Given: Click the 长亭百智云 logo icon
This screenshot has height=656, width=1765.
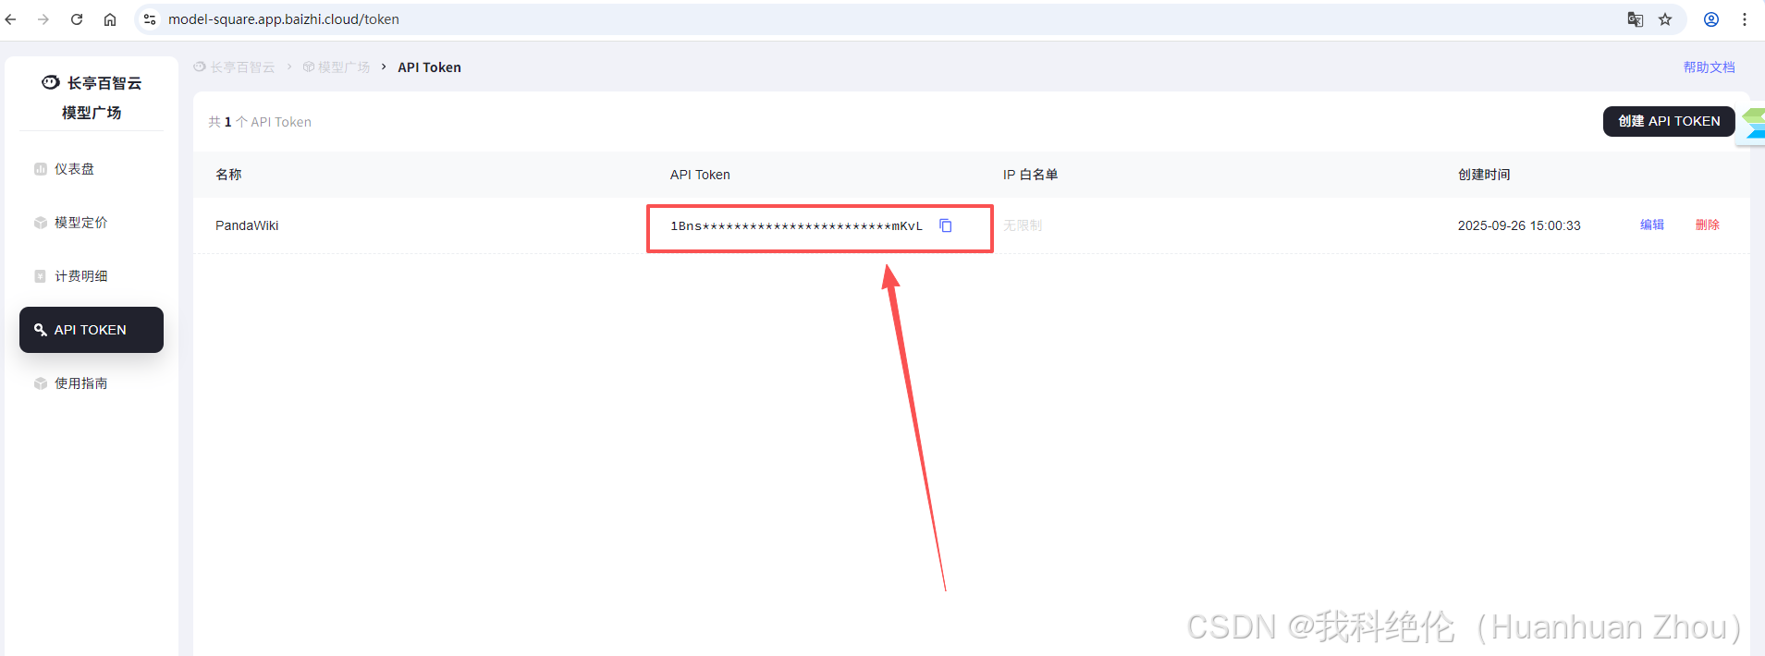Looking at the screenshot, I should [51, 82].
